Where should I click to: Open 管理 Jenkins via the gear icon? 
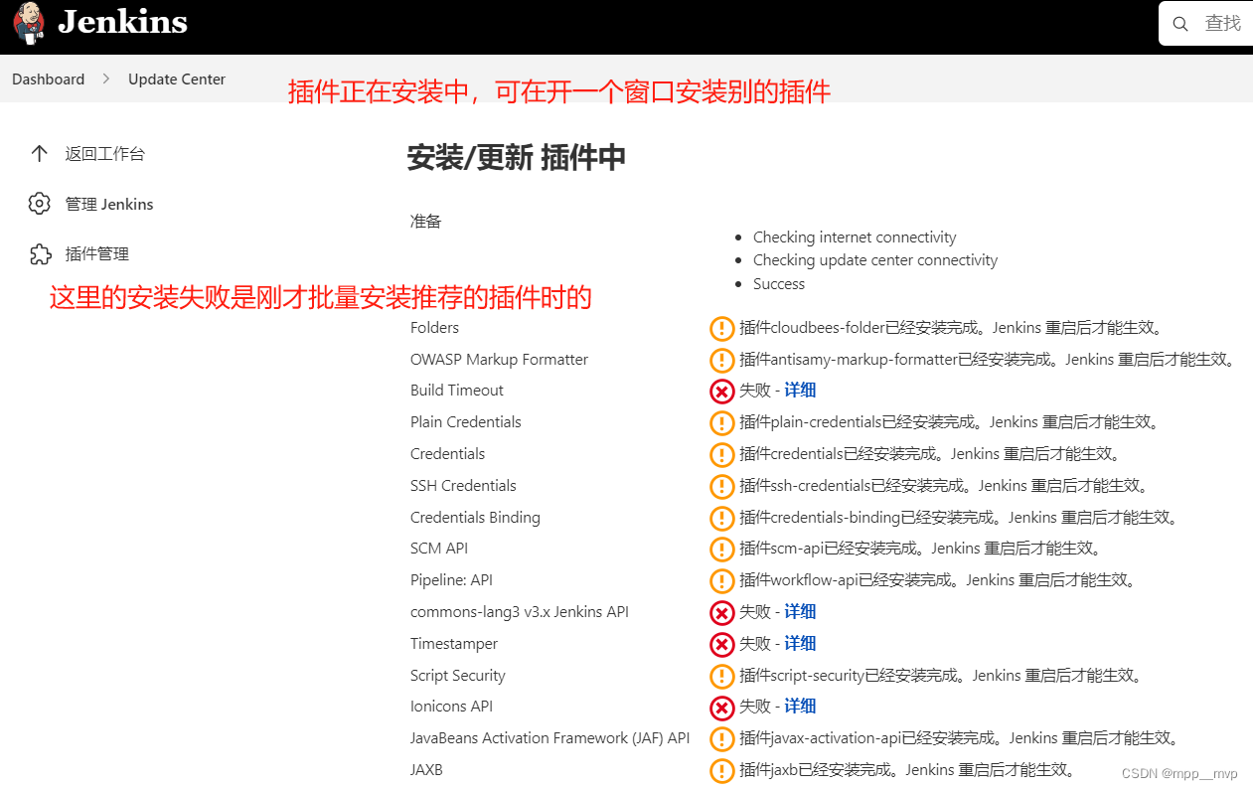coord(40,203)
